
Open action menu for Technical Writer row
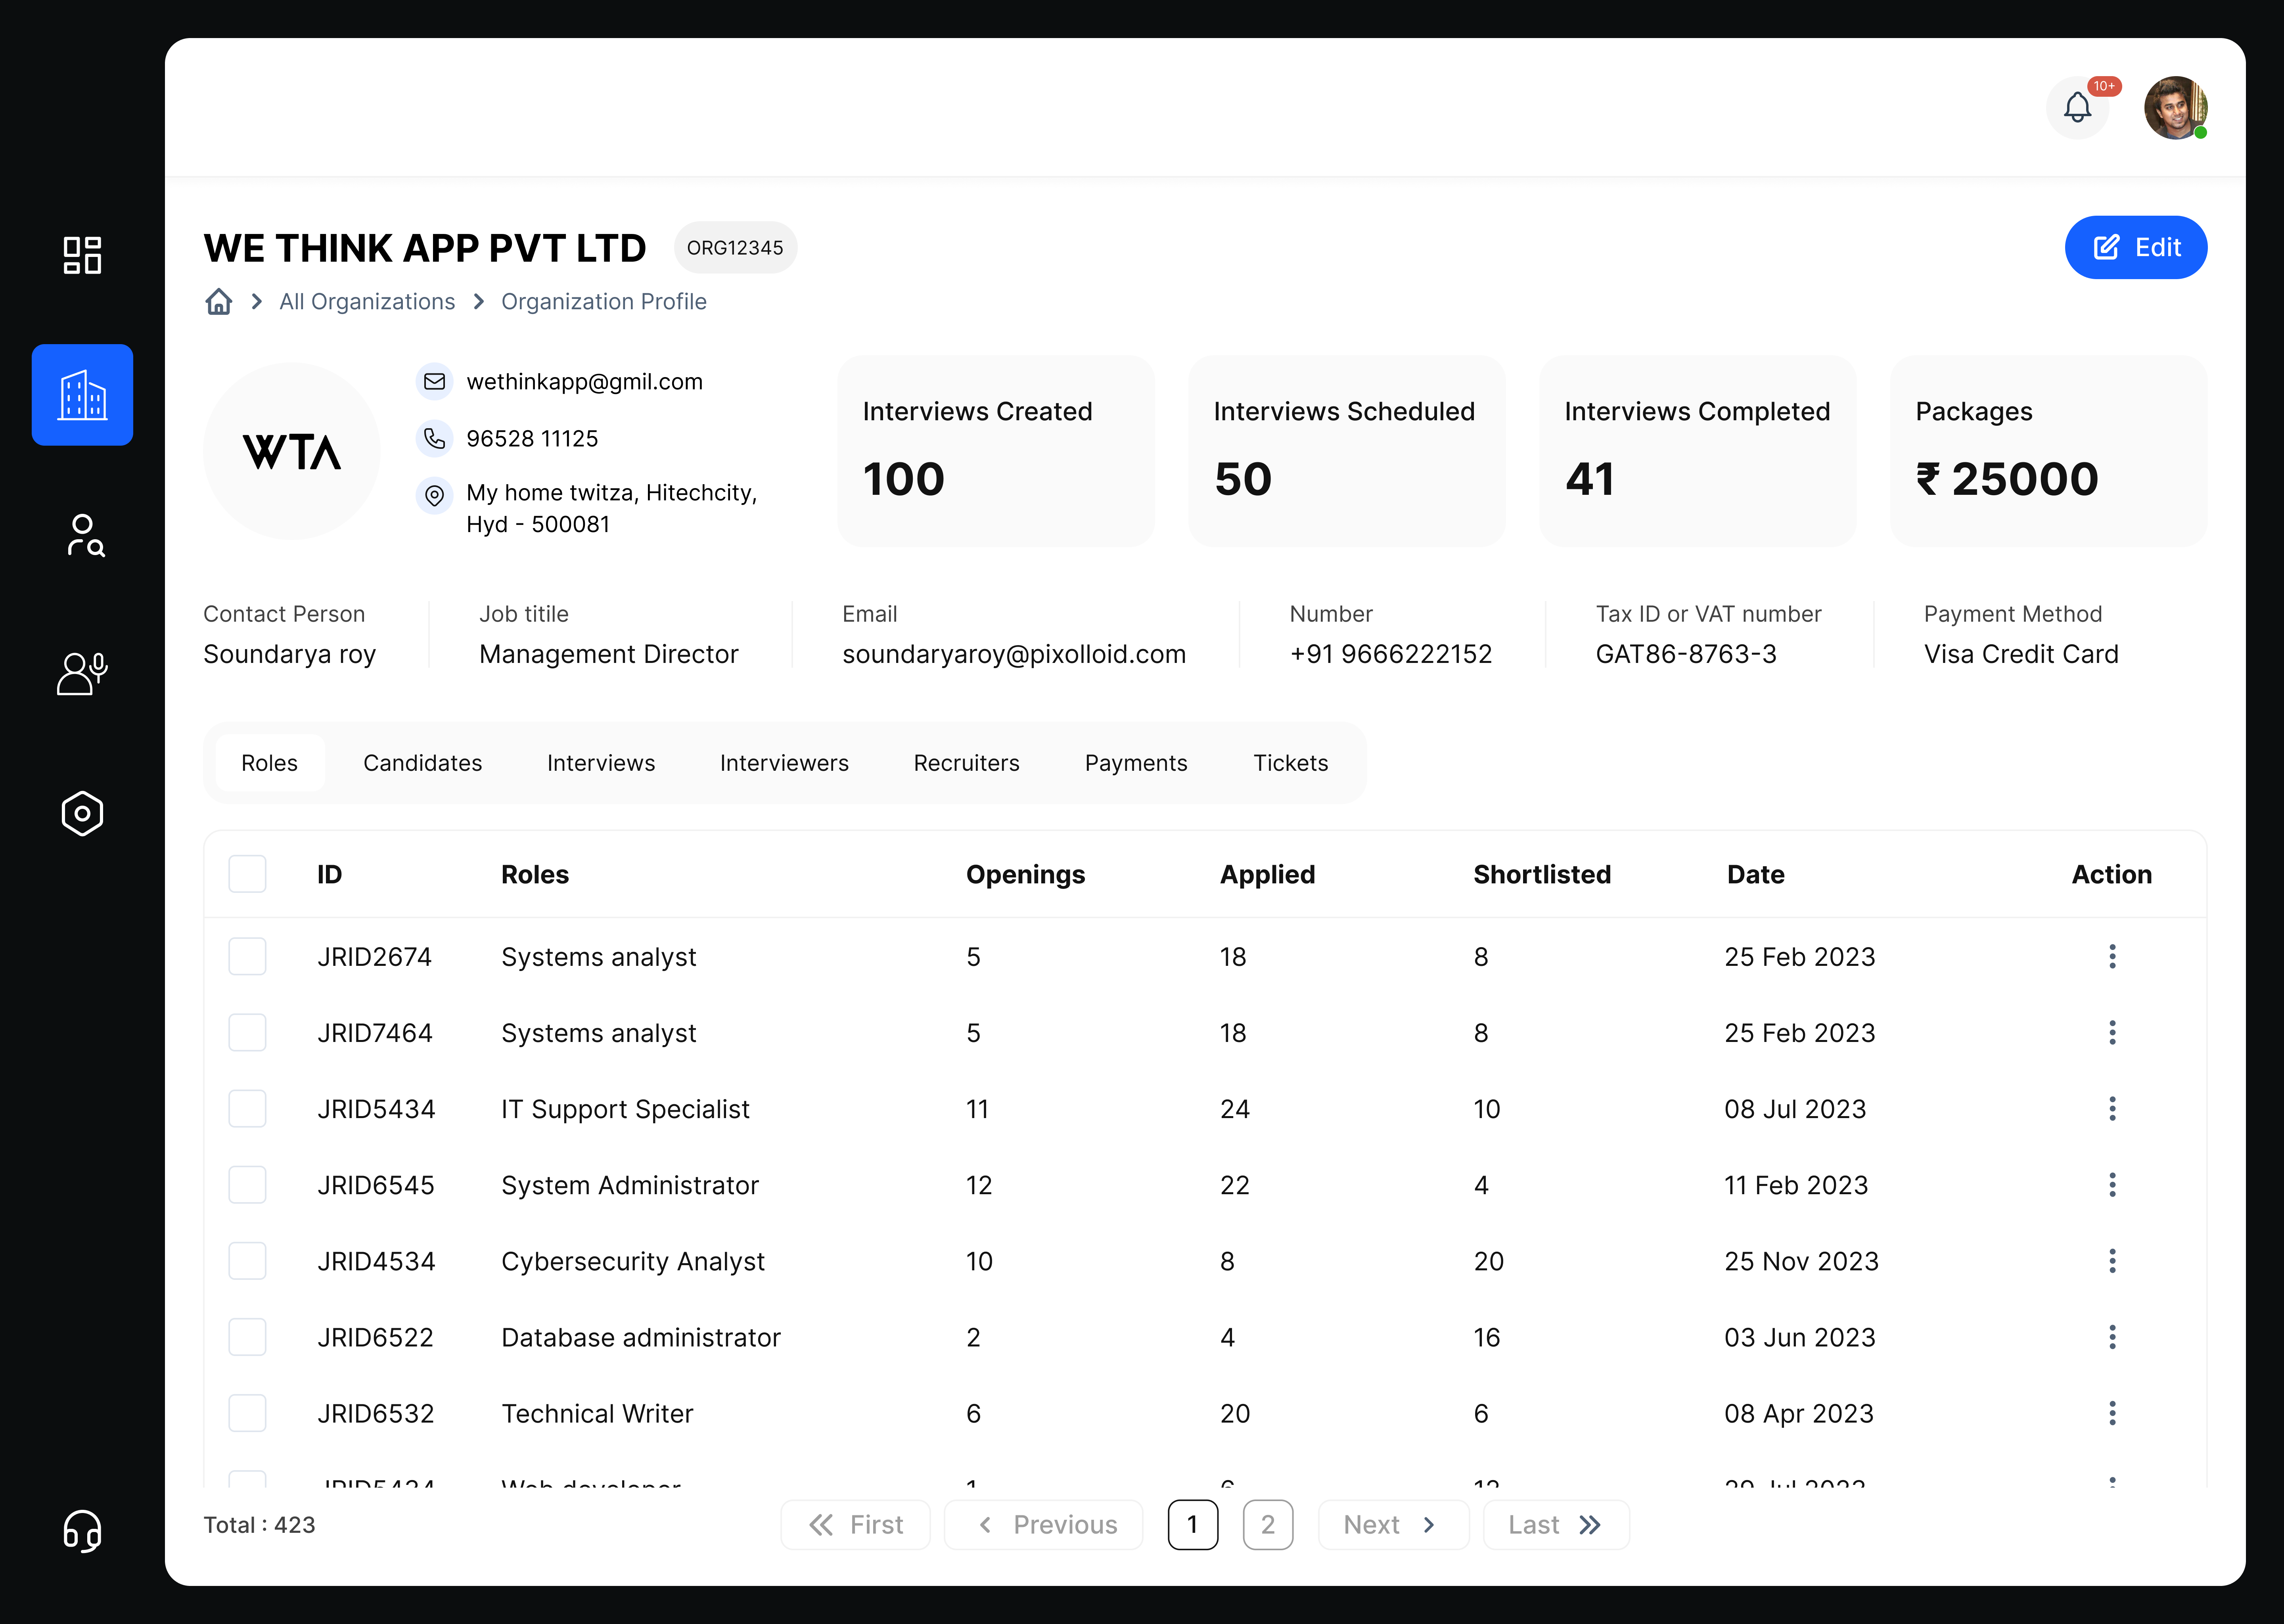(x=2112, y=1413)
